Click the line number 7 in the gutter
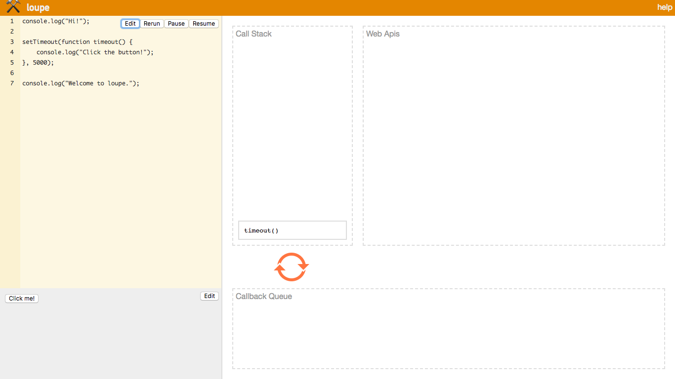 pyautogui.click(x=11, y=83)
